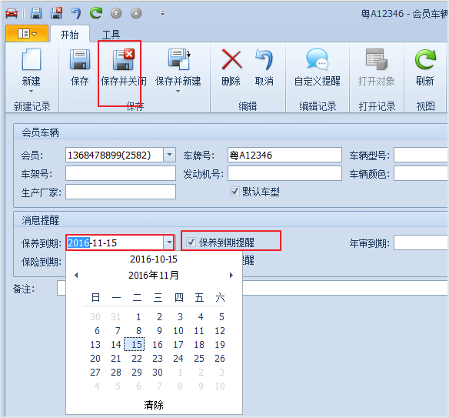The height and width of the screenshot is (418, 449).
Task: Click the 车辆型号 input field
Action: pos(421,155)
